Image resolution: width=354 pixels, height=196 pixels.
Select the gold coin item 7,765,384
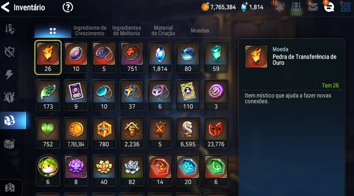coord(76,133)
